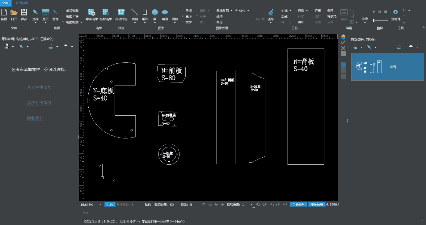Image resolution: width=426 pixels, height=225 pixels.
Task: Click the 视图平移 pan view item
Action: (70, 16)
